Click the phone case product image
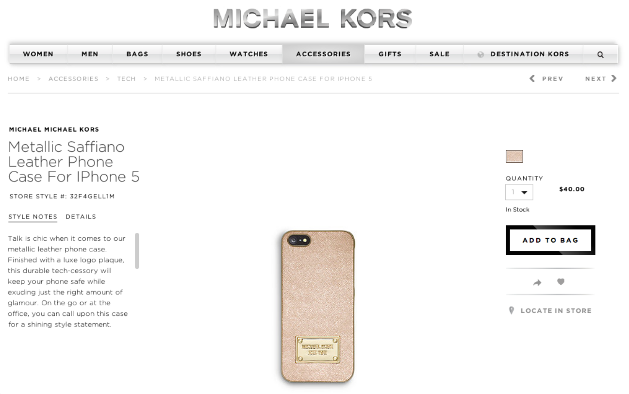 tap(318, 307)
